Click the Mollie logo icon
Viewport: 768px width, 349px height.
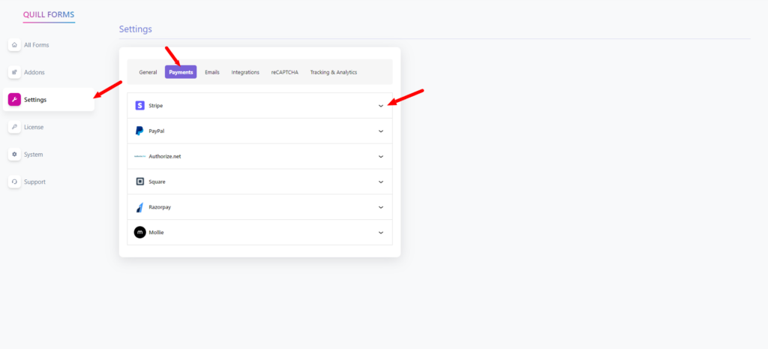click(140, 233)
